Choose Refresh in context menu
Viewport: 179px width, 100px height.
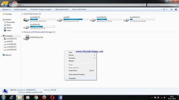pyautogui.click(x=80, y=61)
